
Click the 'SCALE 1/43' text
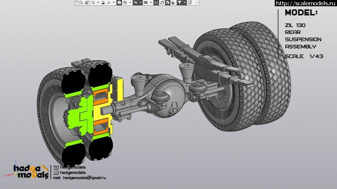click(304, 56)
